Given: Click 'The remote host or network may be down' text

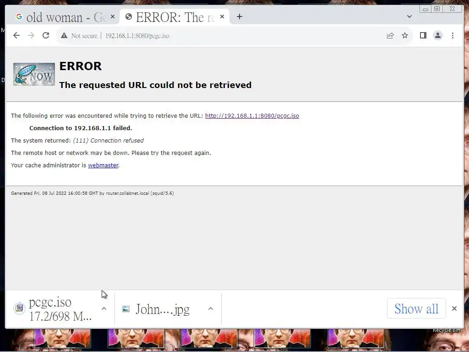Looking at the screenshot, I should (x=111, y=153).
